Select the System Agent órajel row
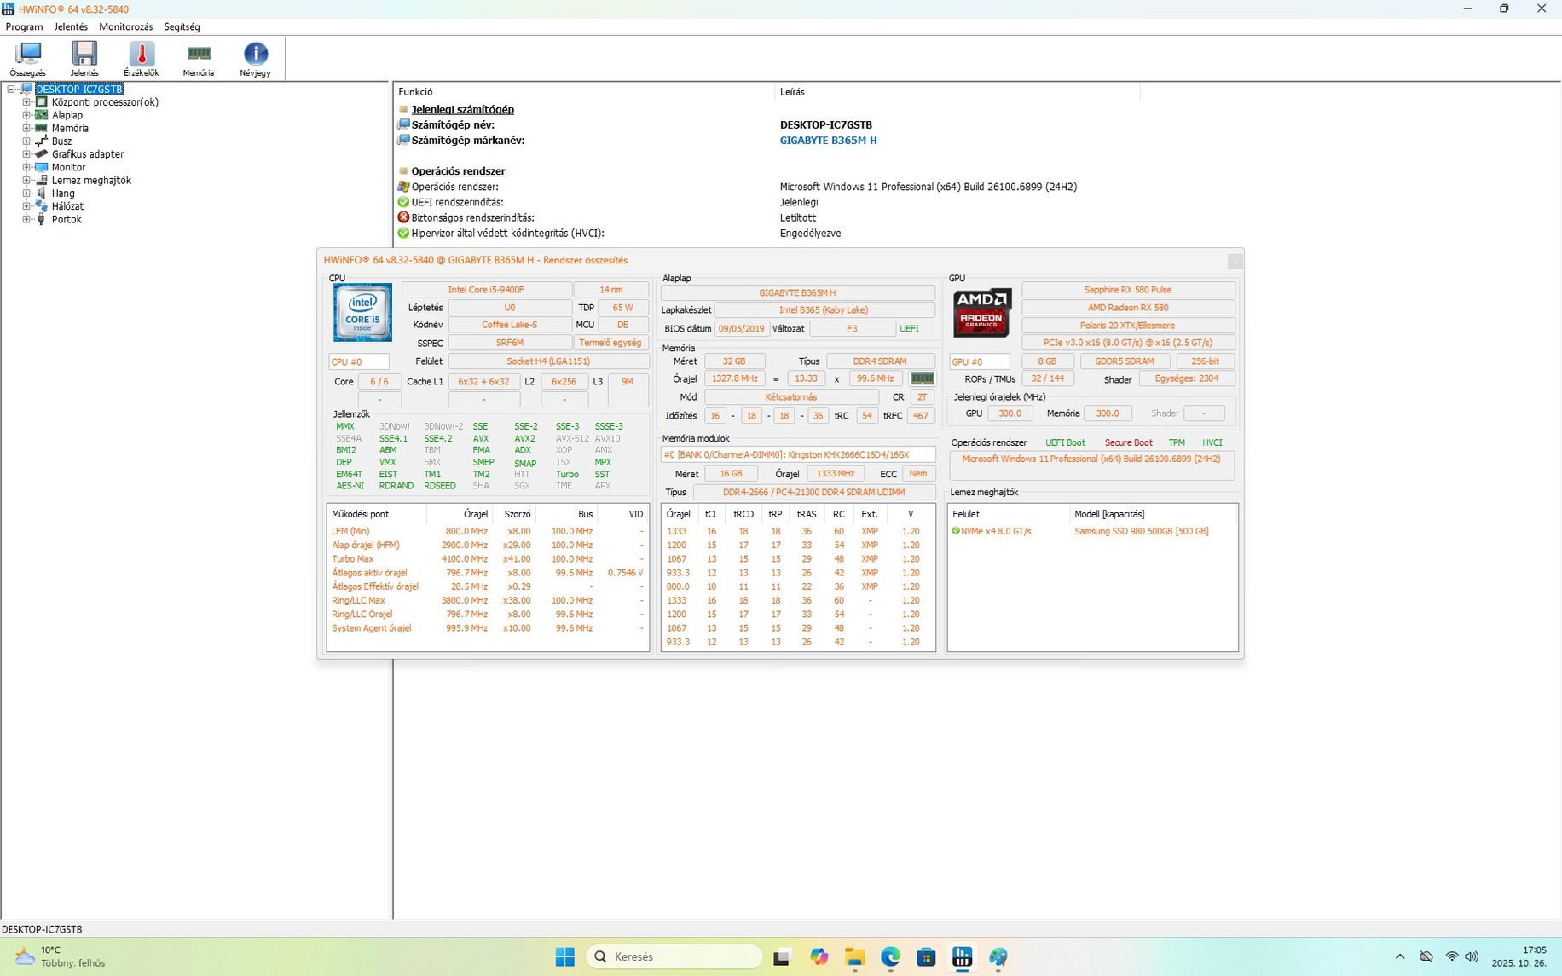 [488, 628]
